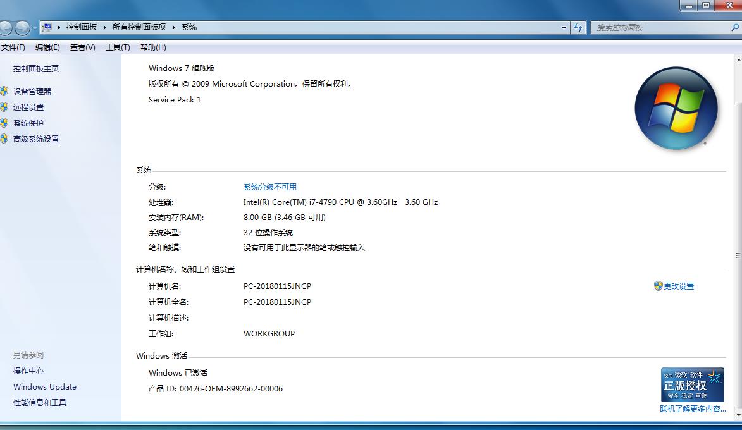Screen dimensions: 742x430
Task: Click the shield icon next to 高级系统设置
Action: click(4, 138)
